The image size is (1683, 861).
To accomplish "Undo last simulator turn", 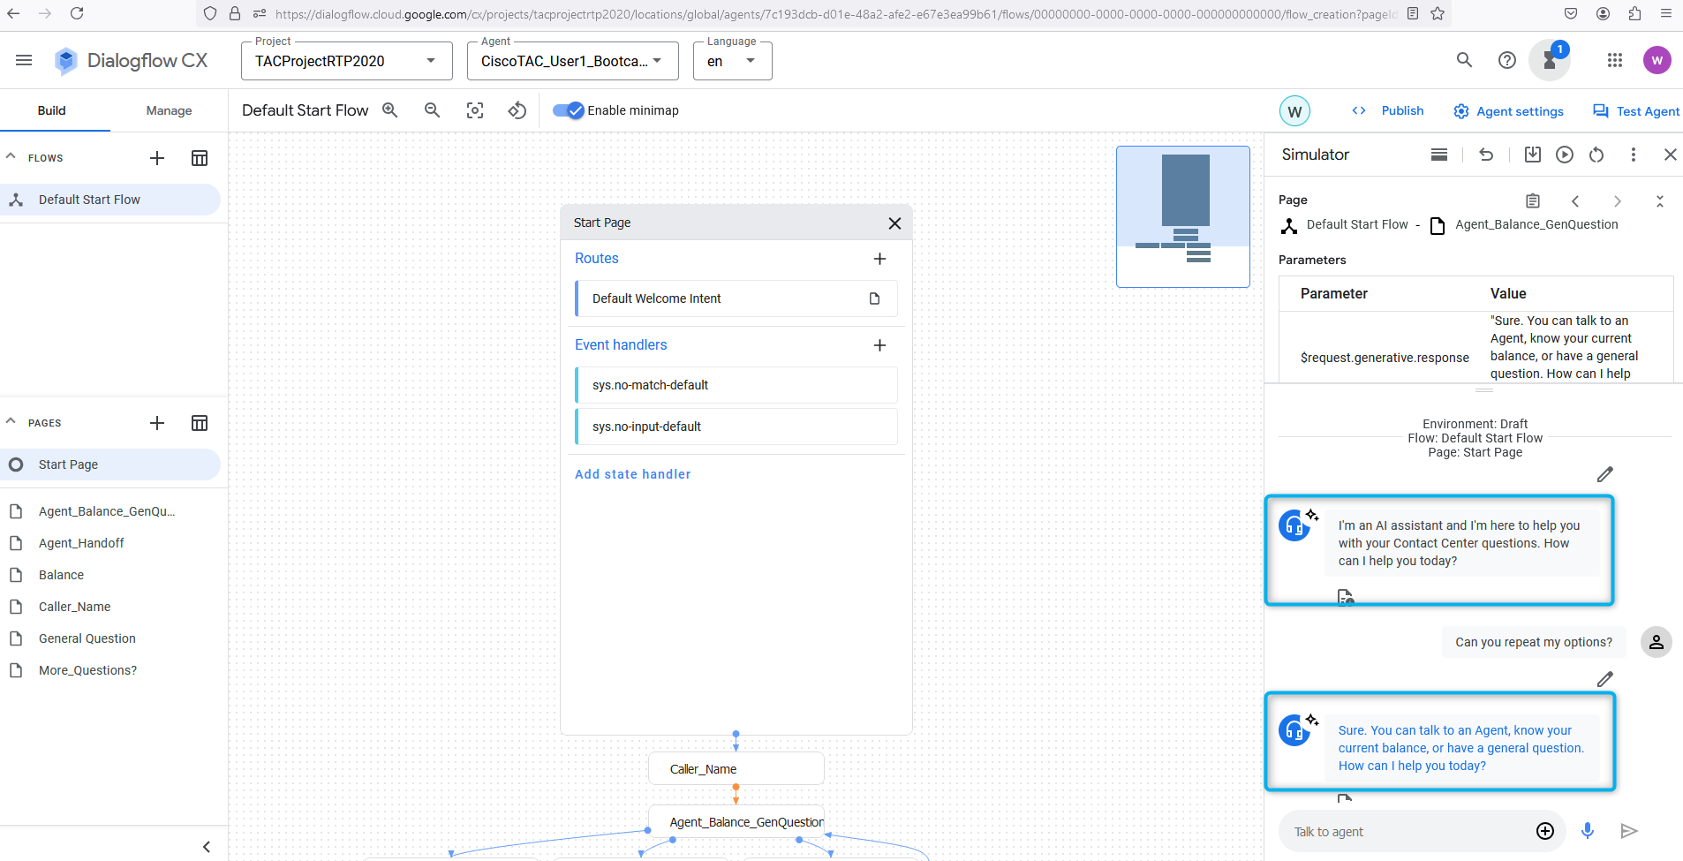I will (x=1486, y=155).
